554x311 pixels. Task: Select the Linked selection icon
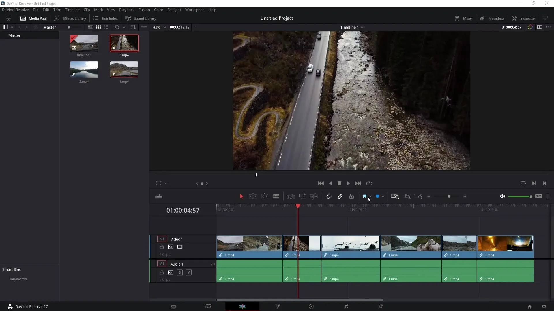coord(340,196)
